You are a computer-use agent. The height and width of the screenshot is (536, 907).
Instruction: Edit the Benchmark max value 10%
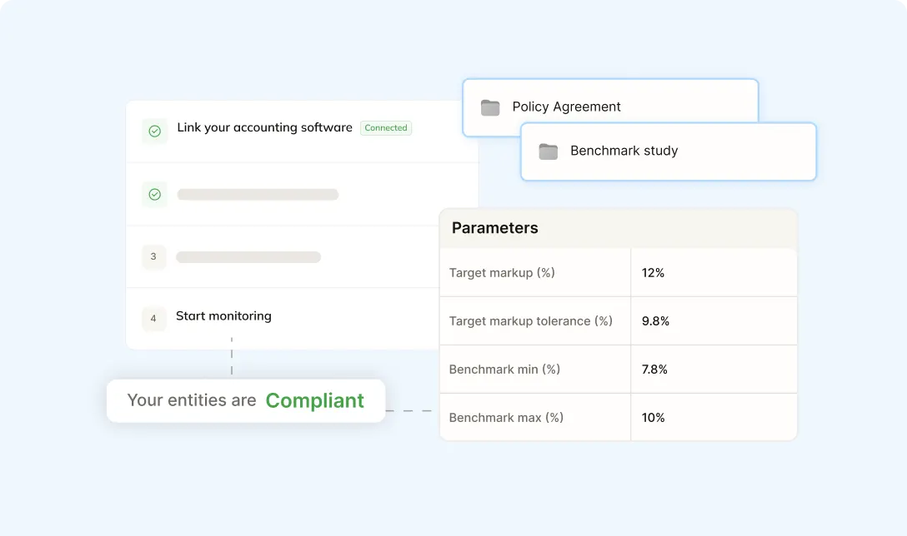click(653, 418)
